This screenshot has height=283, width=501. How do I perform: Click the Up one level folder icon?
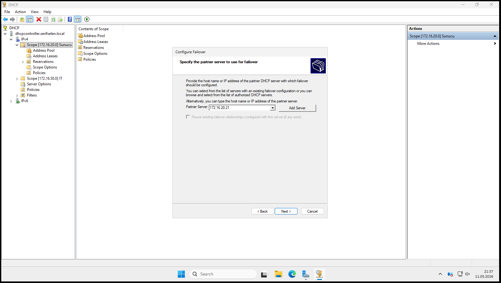[x=22, y=19]
